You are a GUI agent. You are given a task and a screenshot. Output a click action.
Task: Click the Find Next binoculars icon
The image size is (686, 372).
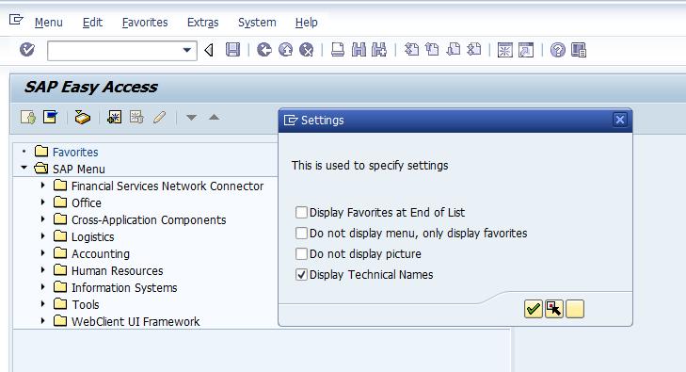379,50
